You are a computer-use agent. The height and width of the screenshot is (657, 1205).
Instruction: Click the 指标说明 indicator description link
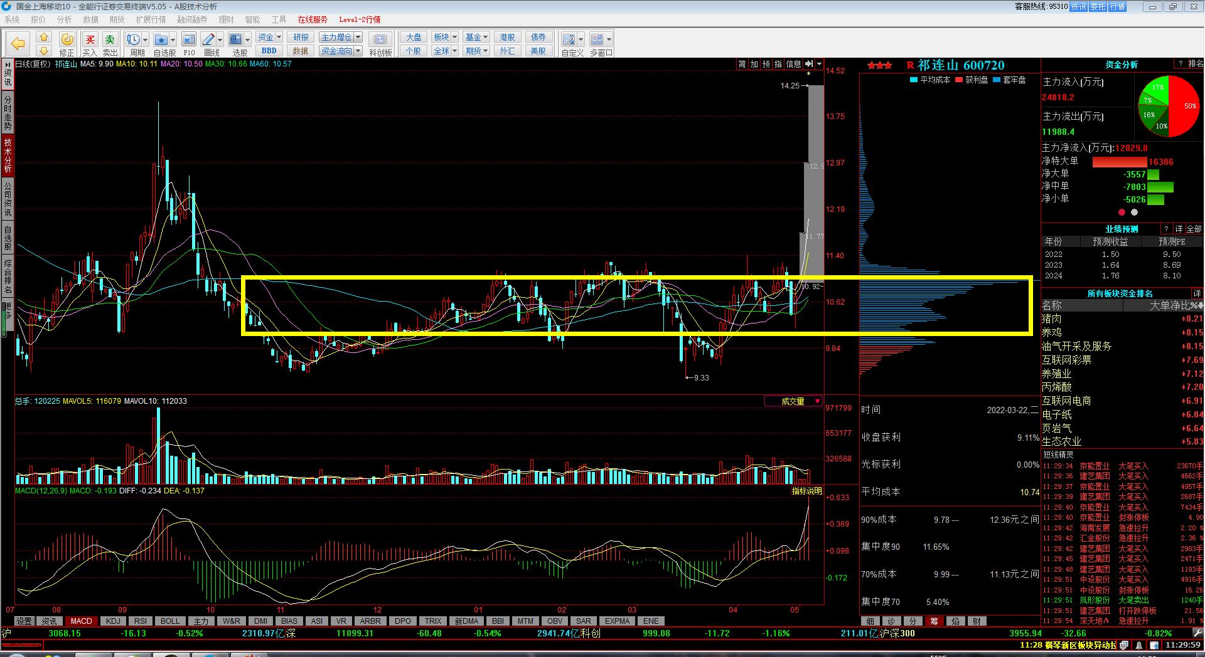click(x=806, y=491)
